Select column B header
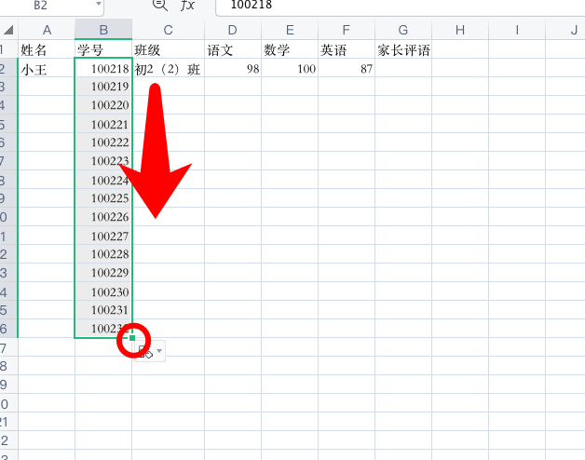The width and height of the screenshot is (585, 460). (103, 30)
